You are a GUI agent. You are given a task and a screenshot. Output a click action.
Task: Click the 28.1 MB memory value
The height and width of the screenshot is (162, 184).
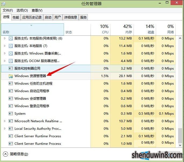click(x=125, y=76)
